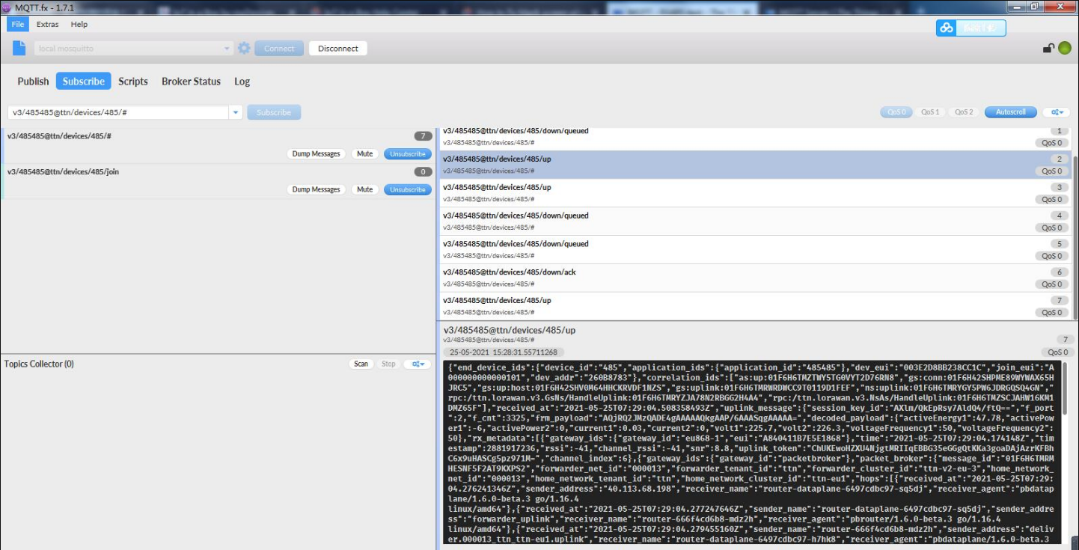Select message 5 devices/485/down/queued

pyautogui.click(x=755, y=250)
